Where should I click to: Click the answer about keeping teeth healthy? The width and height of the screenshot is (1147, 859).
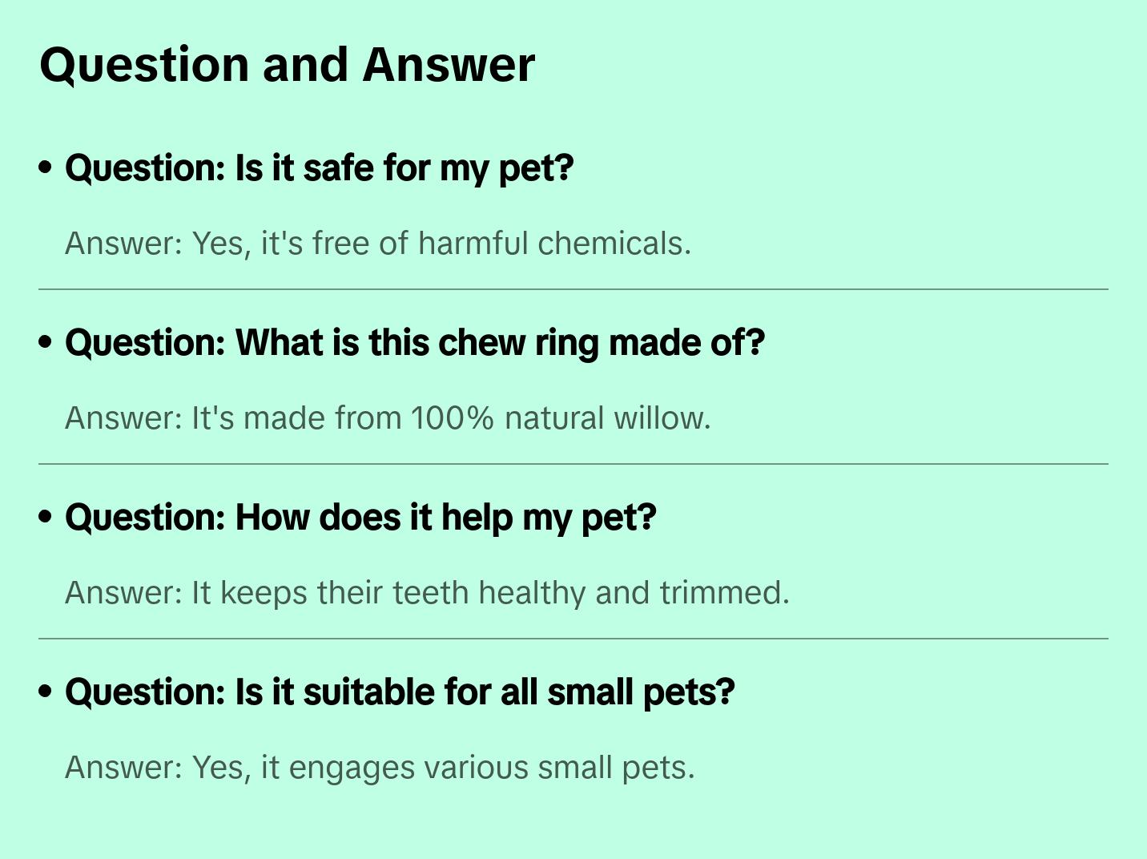pyautogui.click(x=427, y=593)
